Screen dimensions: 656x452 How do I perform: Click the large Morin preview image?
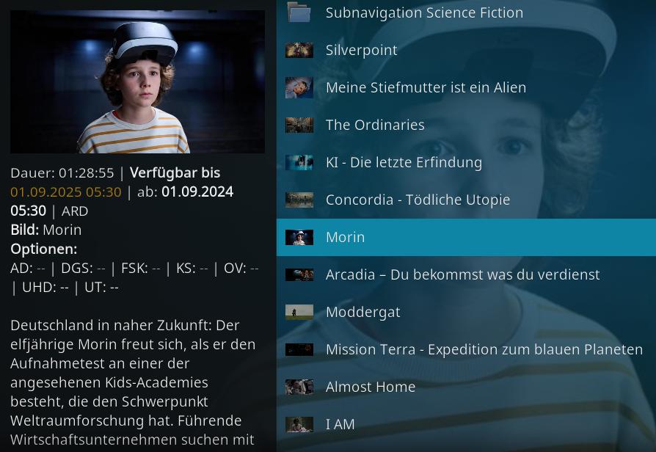(138, 81)
